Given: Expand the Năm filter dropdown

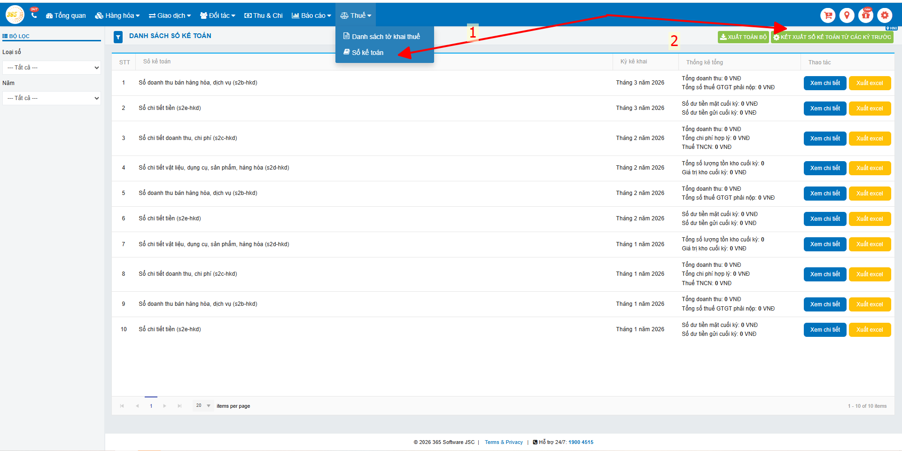Looking at the screenshot, I should [x=52, y=98].
